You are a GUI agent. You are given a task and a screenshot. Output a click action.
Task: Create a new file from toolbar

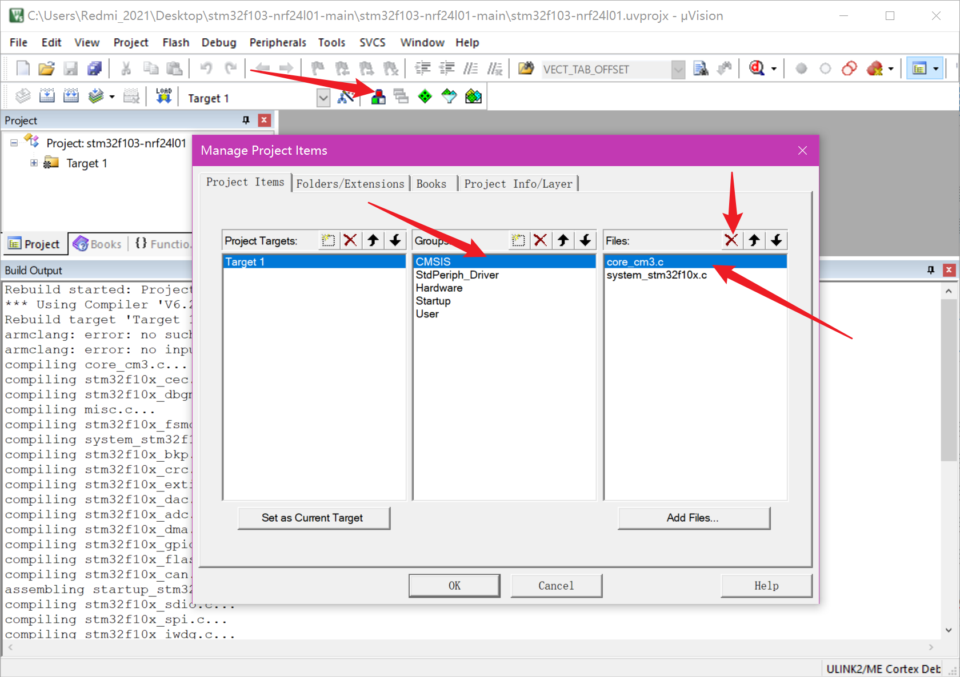pos(23,68)
